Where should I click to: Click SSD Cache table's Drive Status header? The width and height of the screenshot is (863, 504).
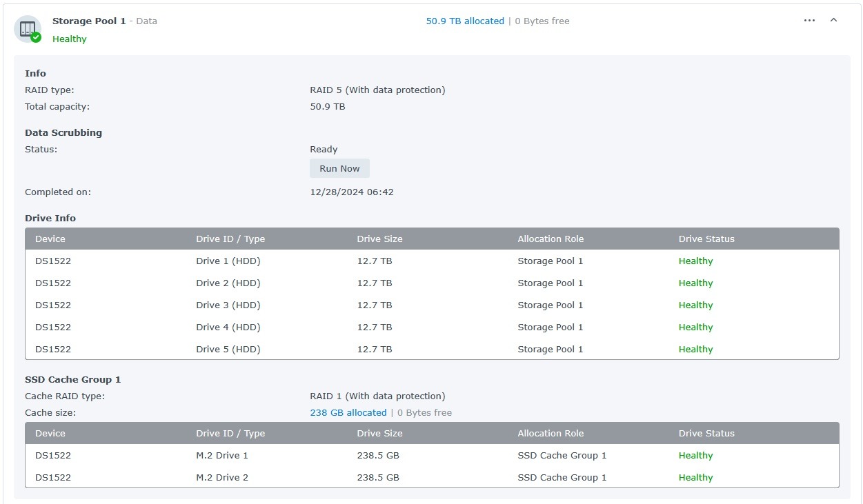[706, 434]
